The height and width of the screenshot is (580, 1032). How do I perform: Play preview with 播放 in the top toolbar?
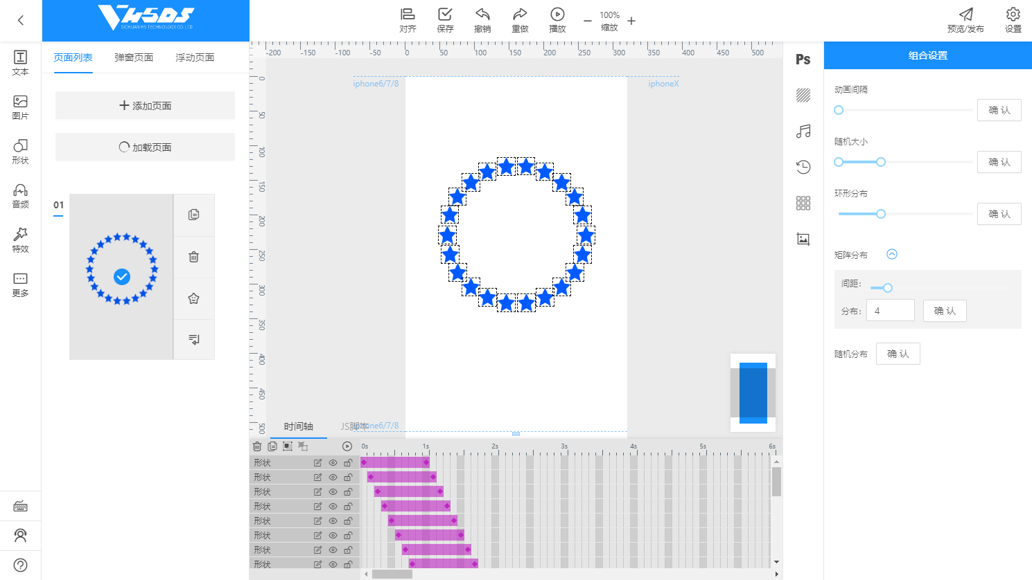coord(557,20)
